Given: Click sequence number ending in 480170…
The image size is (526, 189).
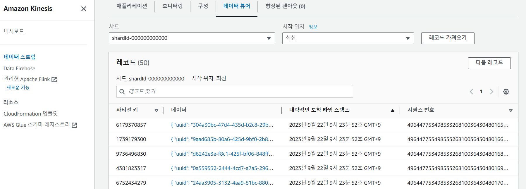Looking at the screenshot, I should point(458,183).
